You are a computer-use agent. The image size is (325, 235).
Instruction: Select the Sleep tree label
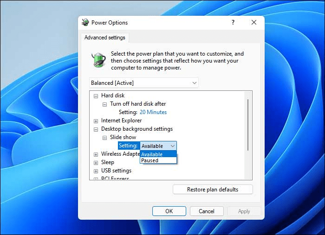(108, 162)
